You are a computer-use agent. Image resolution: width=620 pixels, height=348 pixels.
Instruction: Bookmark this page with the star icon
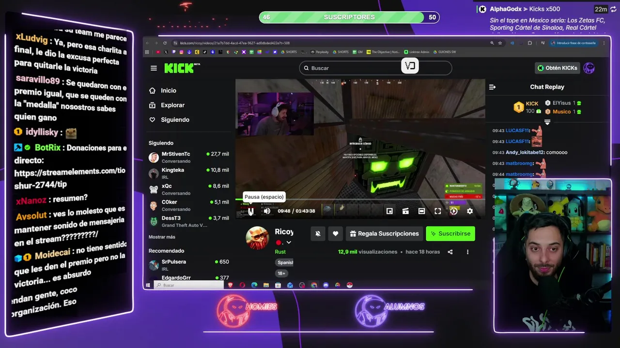point(500,43)
